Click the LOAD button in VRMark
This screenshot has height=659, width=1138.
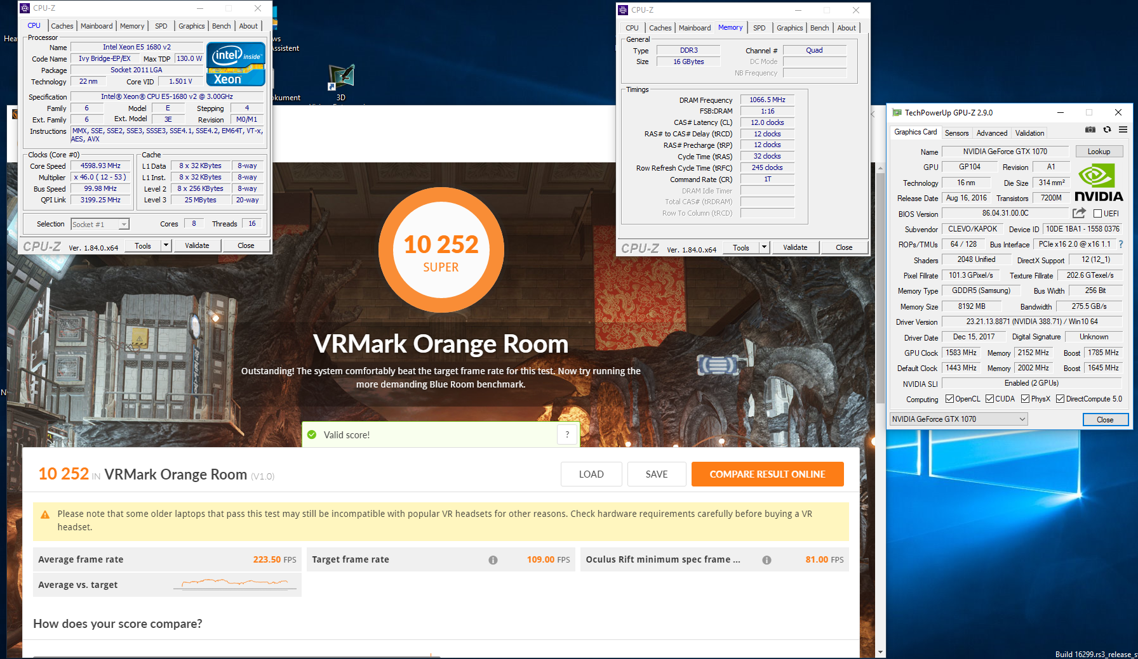[591, 474]
